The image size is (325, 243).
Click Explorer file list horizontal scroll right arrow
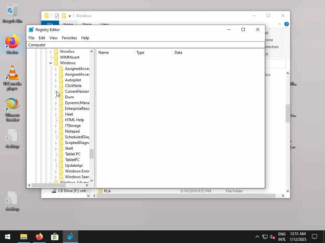tap(283, 196)
